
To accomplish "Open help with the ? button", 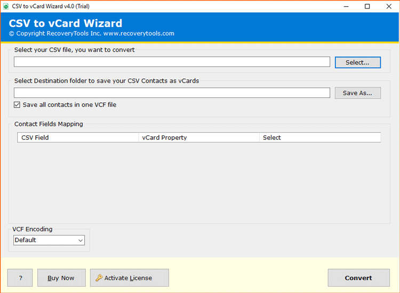I will pyautogui.click(x=20, y=278).
